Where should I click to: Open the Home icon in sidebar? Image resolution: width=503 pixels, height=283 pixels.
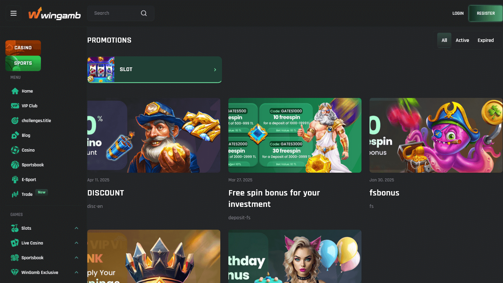tap(15, 91)
